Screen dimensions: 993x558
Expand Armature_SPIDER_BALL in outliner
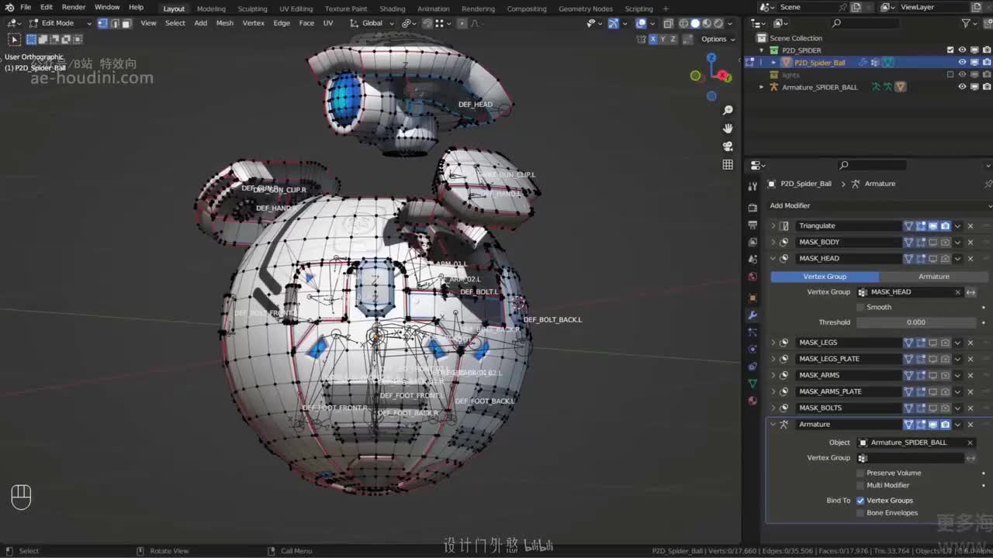(x=761, y=87)
